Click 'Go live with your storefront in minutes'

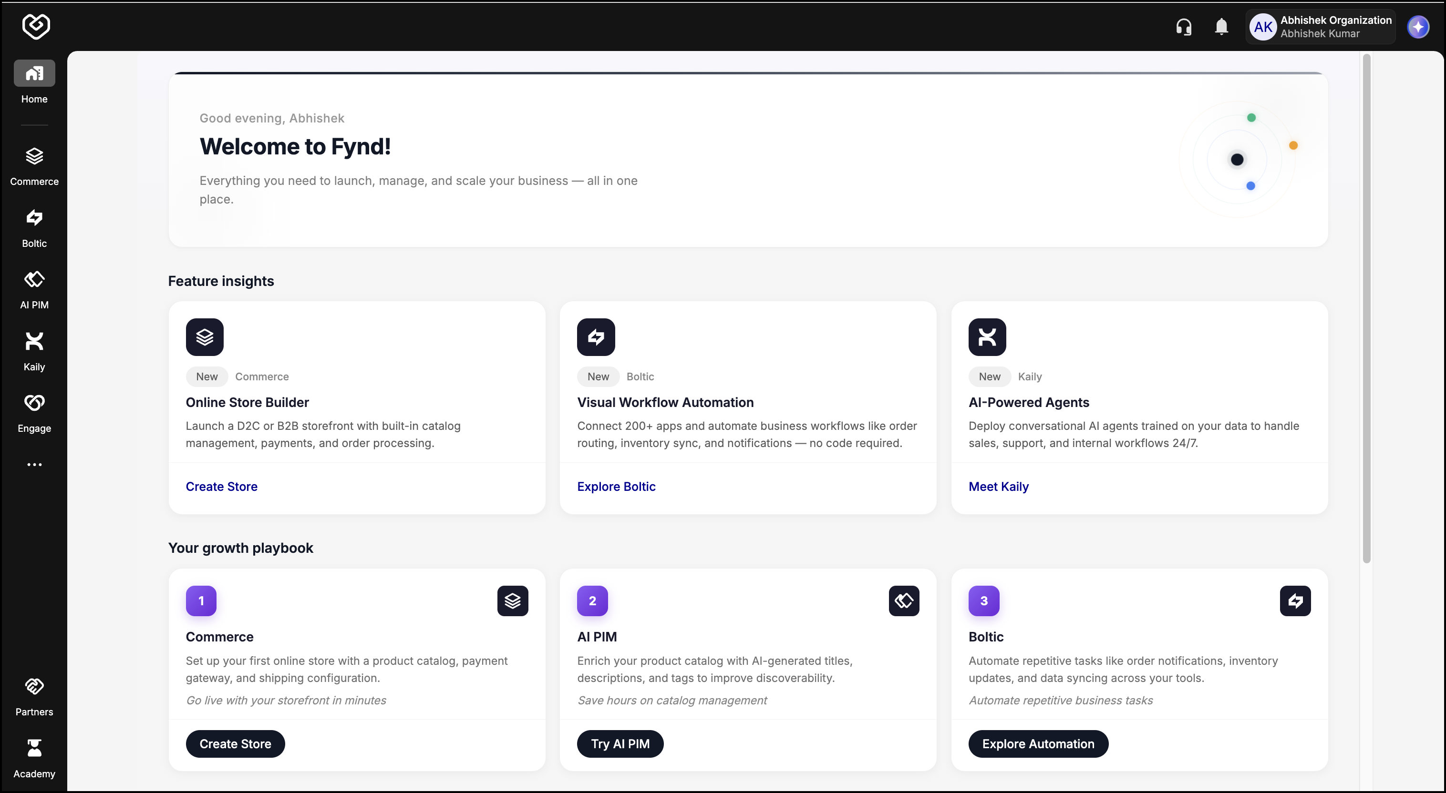pyautogui.click(x=286, y=701)
